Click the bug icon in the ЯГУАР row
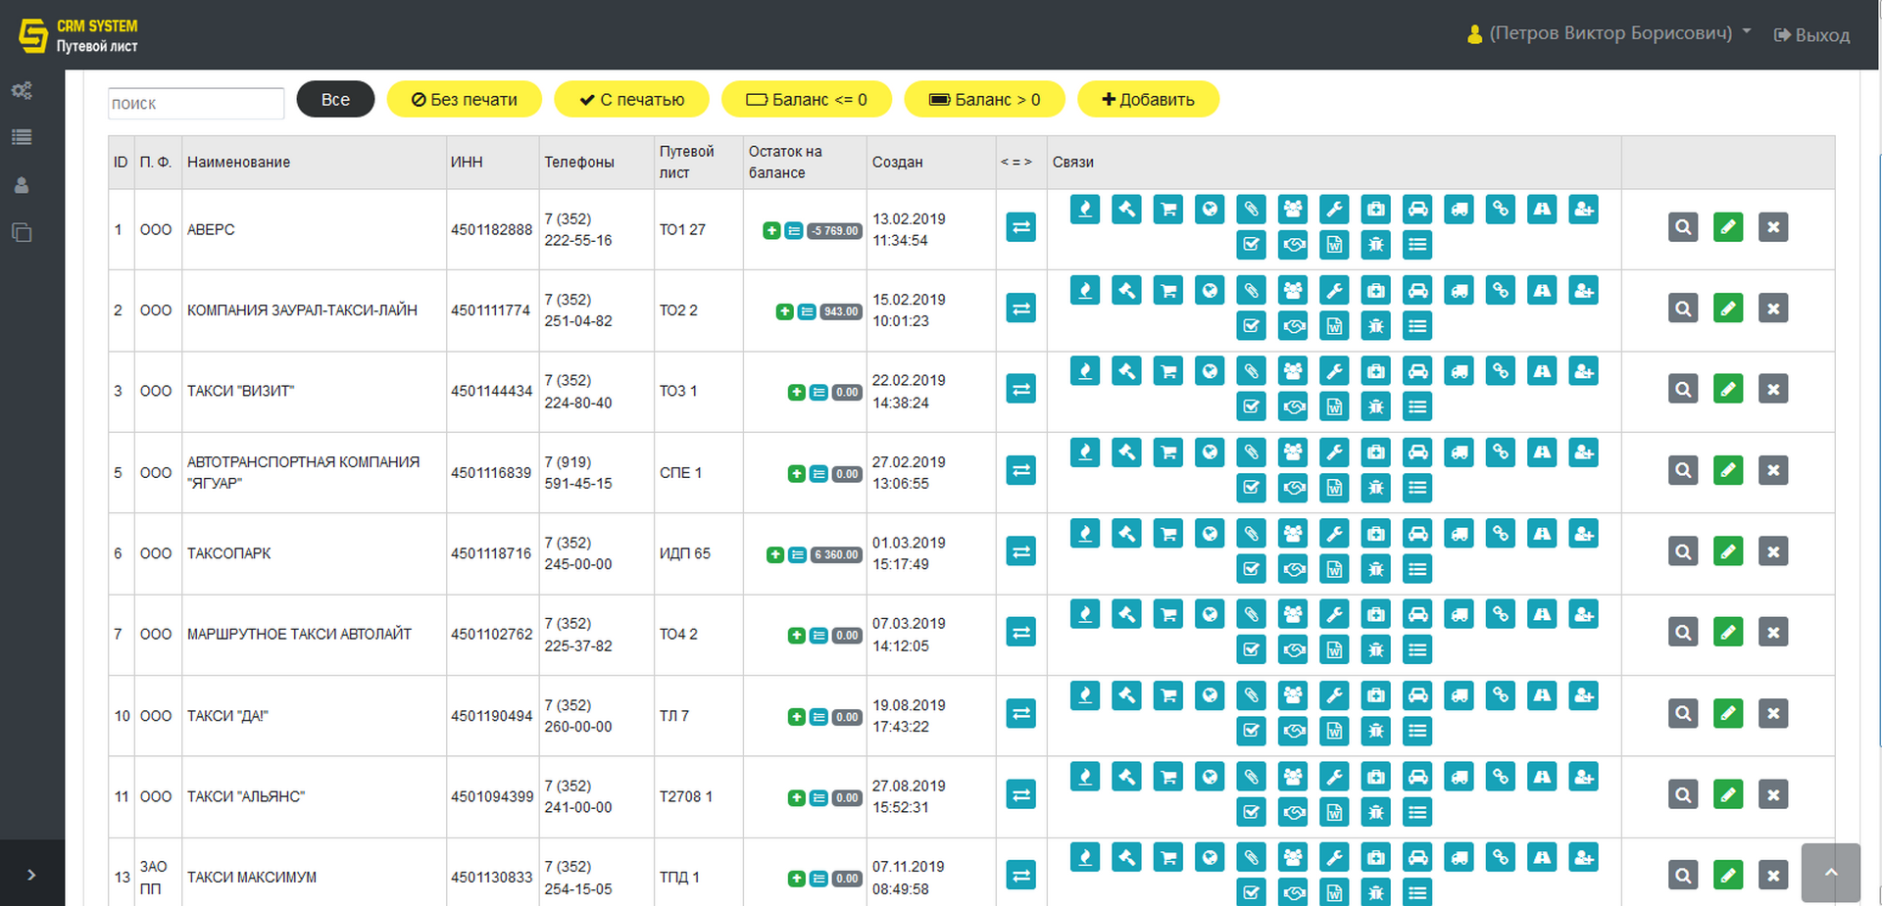The image size is (1882, 906). 1376,488
